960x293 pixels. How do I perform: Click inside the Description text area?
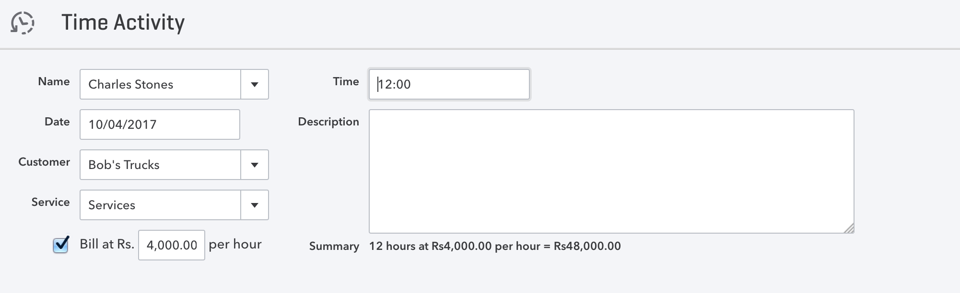coord(611,171)
